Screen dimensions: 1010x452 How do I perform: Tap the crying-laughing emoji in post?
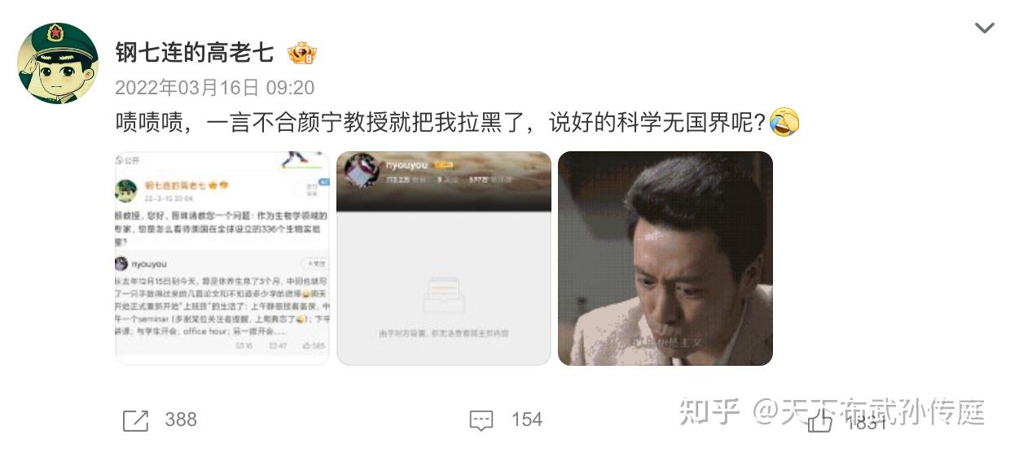coord(784,123)
